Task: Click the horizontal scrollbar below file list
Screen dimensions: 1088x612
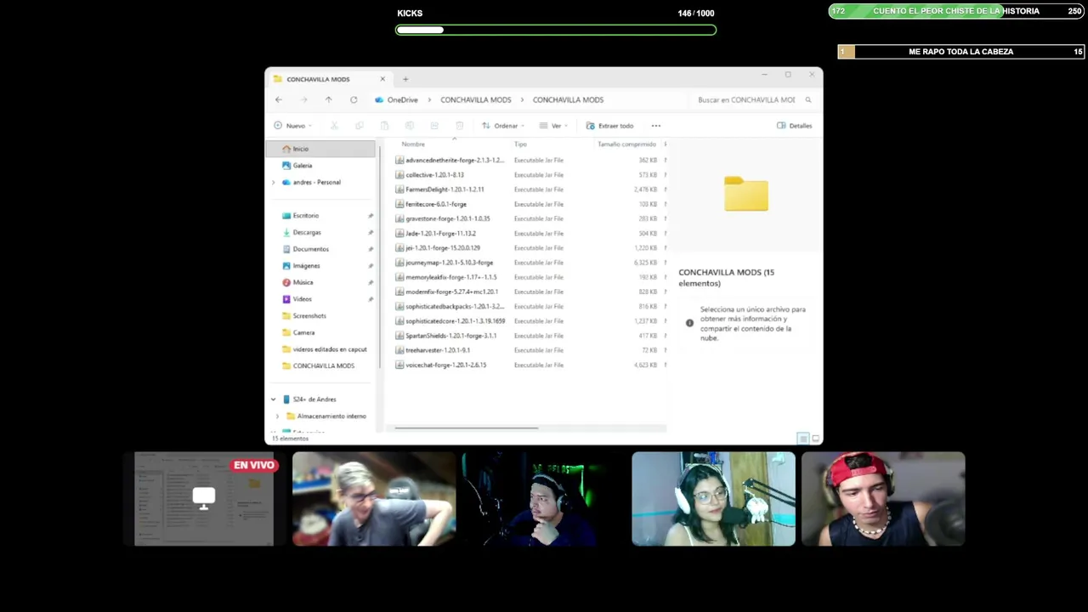Action: 466,428
